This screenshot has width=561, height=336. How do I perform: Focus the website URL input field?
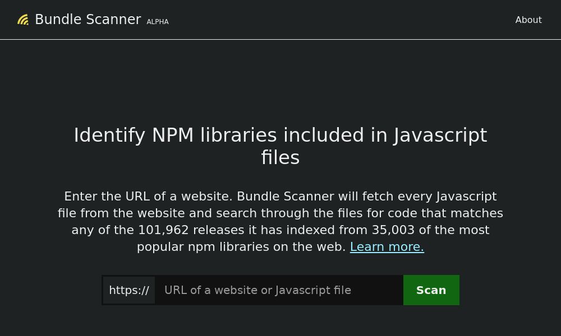(279, 290)
